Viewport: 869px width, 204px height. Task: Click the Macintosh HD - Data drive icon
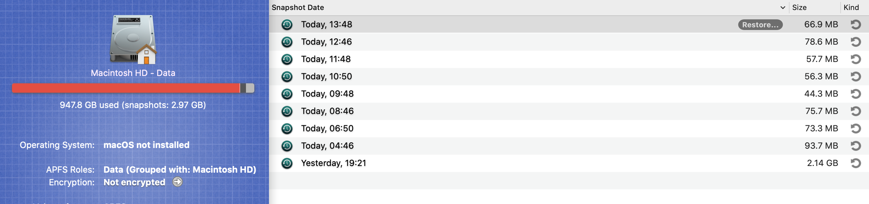click(x=133, y=39)
